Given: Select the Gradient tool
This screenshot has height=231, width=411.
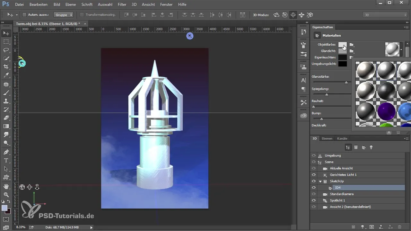Looking at the screenshot, I should 6,126.
